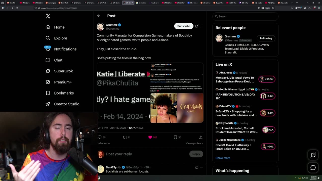
Task: Open the Explore page
Action: [x=56, y=38]
